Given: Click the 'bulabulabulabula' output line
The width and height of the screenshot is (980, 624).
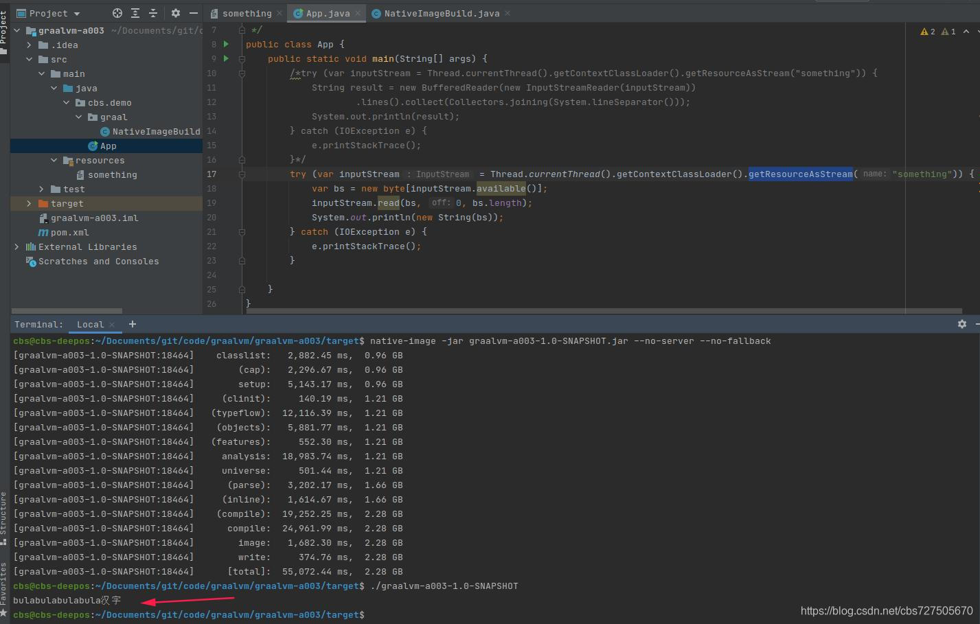Looking at the screenshot, I should tap(67, 601).
